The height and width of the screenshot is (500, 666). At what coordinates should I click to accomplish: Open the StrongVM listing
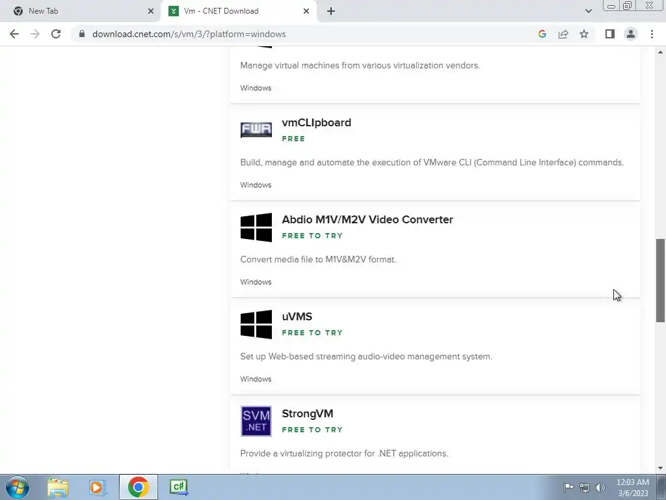pos(308,413)
